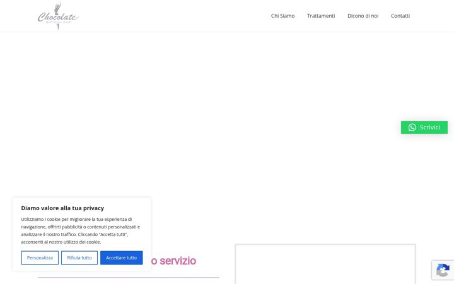Go to Dicono di noi section
454x284 pixels.
(363, 16)
